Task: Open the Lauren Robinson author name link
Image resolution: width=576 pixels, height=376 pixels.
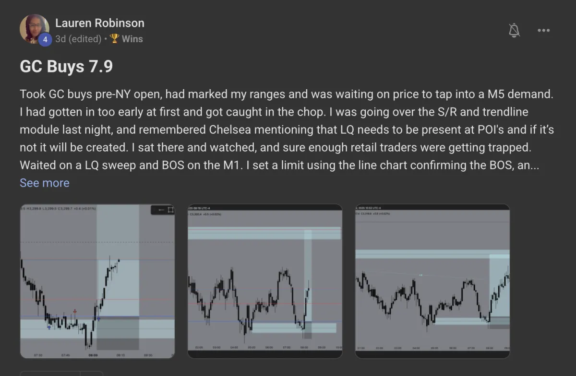Action: 100,23
